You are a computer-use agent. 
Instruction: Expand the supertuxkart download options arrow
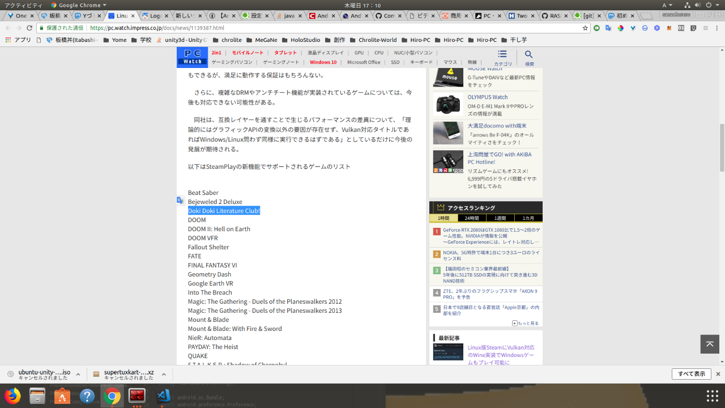(164, 374)
